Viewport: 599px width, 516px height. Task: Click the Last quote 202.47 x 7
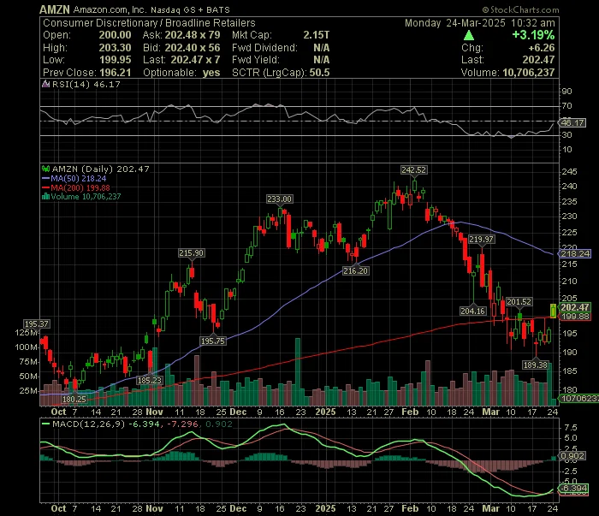click(195, 60)
